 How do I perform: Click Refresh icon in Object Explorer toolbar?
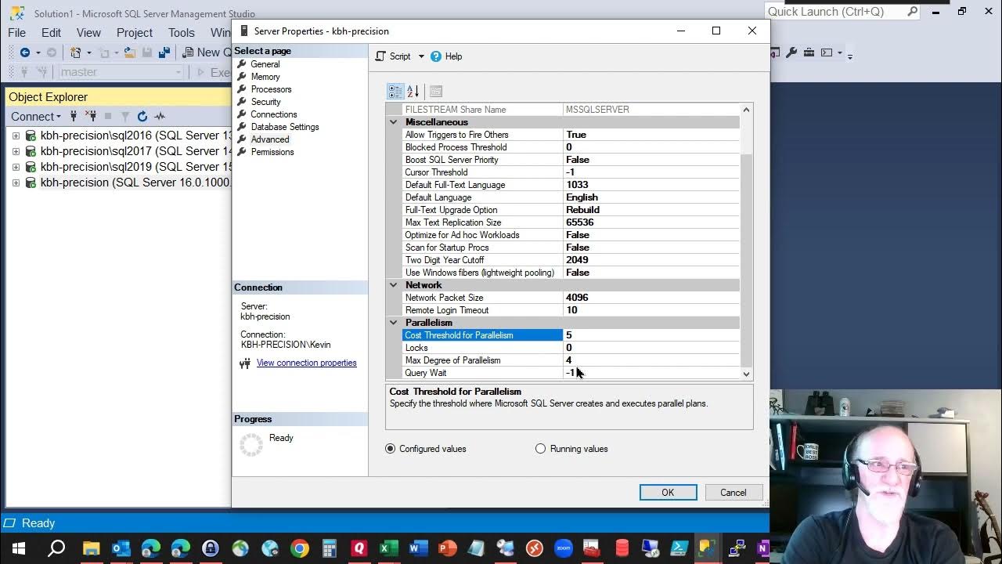pyautogui.click(x=142, y=116)
